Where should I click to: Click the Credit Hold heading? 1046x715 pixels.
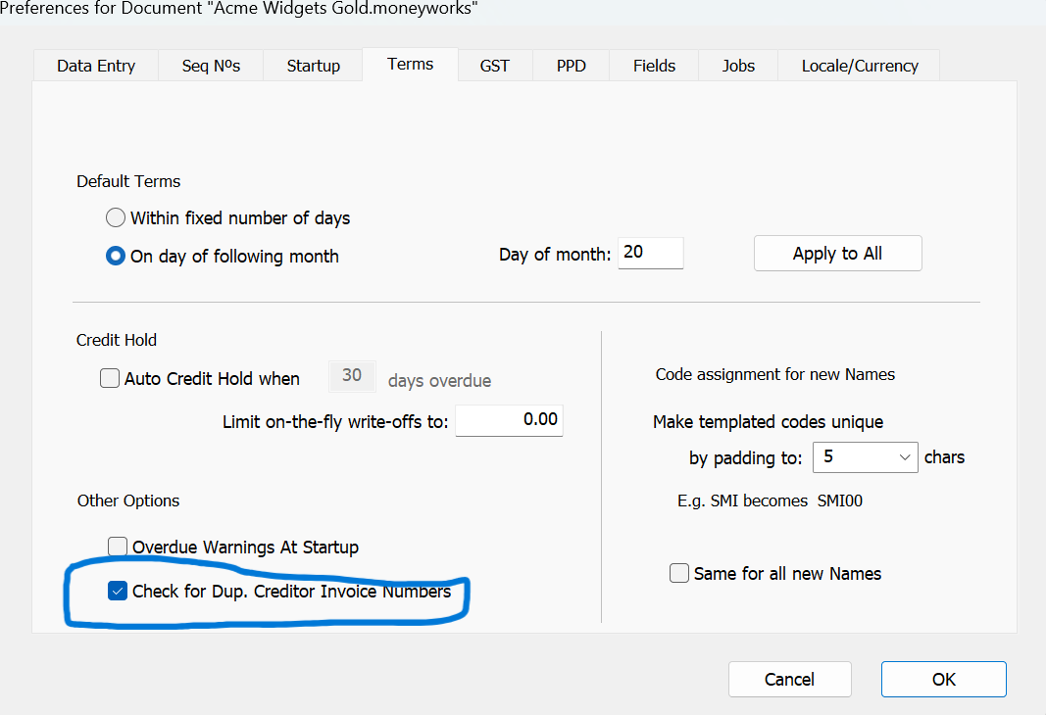(x=117, y=340)
